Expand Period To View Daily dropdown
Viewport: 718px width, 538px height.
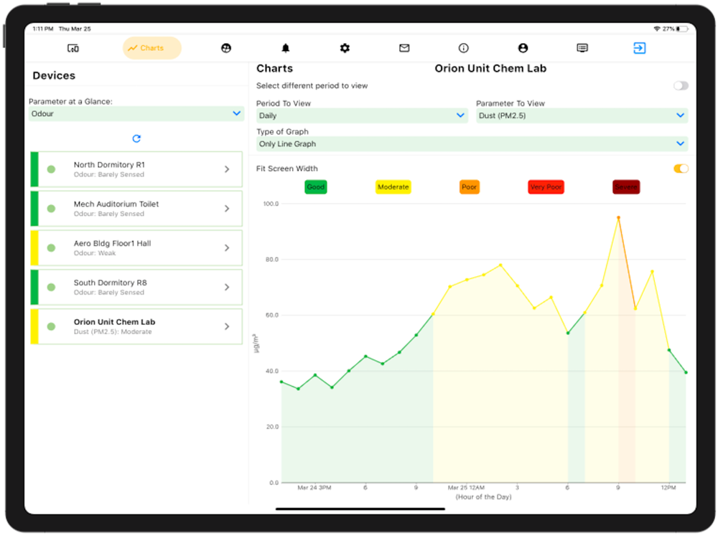[362, 115]
